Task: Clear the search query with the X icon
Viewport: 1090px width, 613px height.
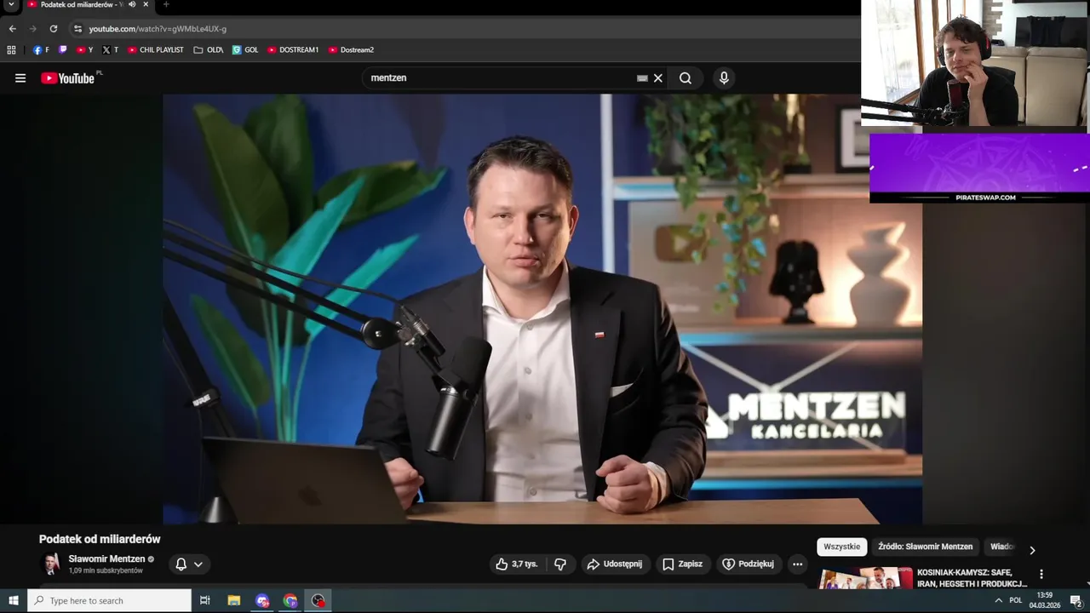Action: coord(657,78)
